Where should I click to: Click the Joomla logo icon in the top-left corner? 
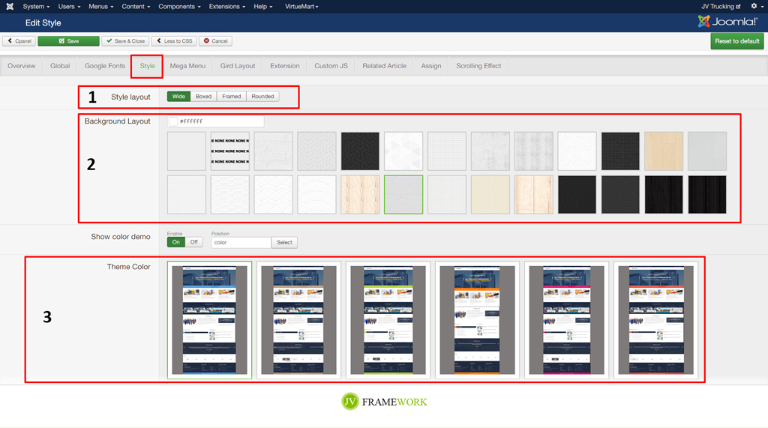coord(10,7)
